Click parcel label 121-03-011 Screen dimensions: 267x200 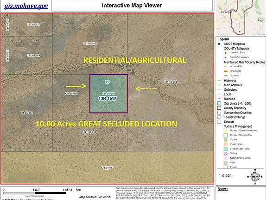(71, 94)
